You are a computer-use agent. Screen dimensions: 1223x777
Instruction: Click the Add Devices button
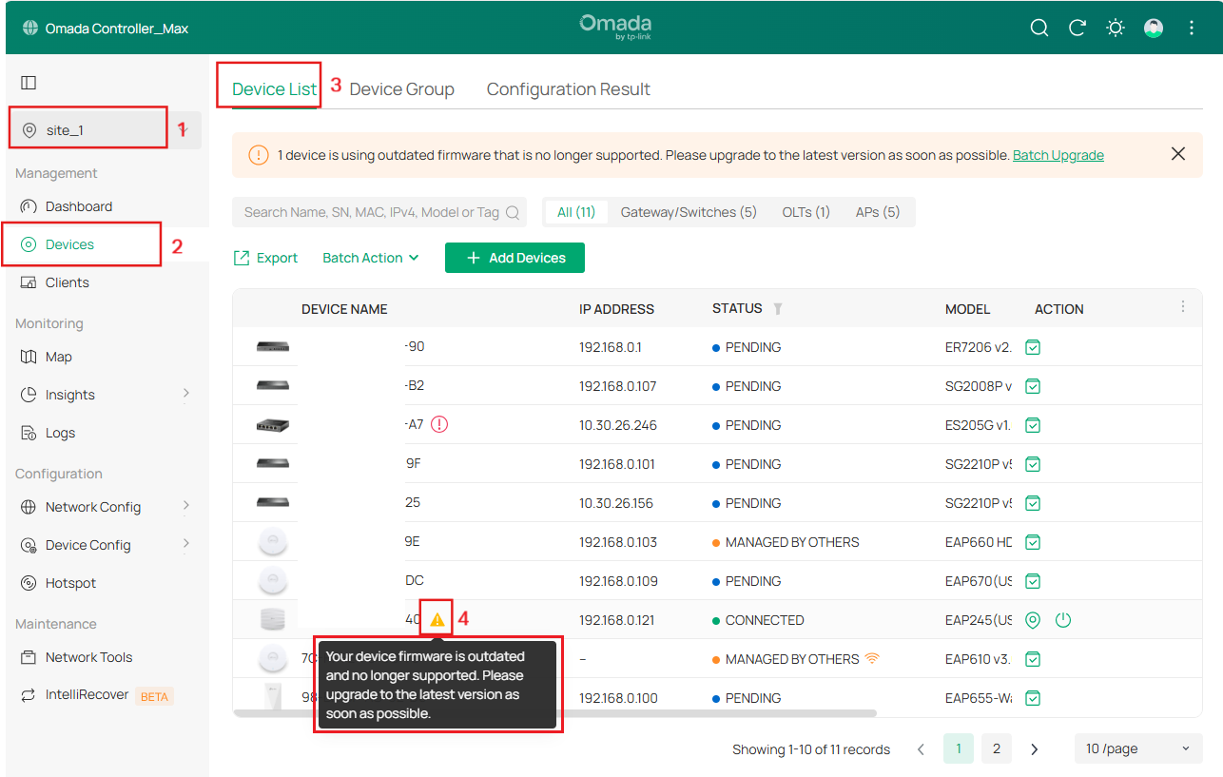click(514, 258)
